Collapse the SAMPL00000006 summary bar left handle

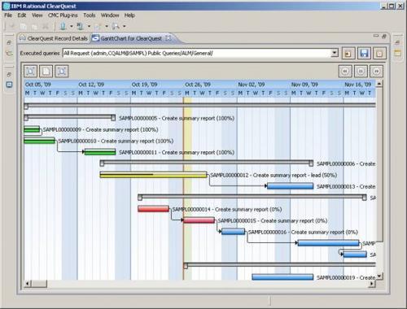102,163
